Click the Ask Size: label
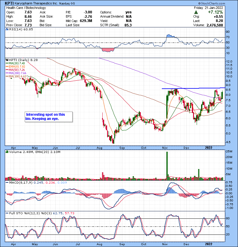238x247 pixels. pyautogui.click(x=46, y=17)
